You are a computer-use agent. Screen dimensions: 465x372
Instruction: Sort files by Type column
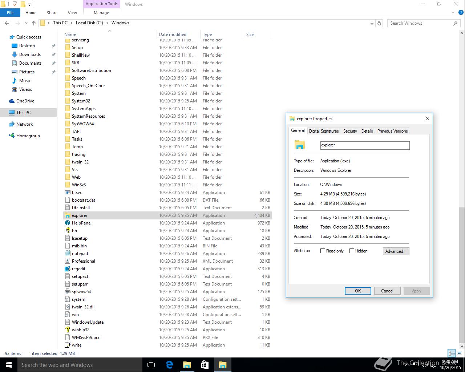tap(222, 35)
